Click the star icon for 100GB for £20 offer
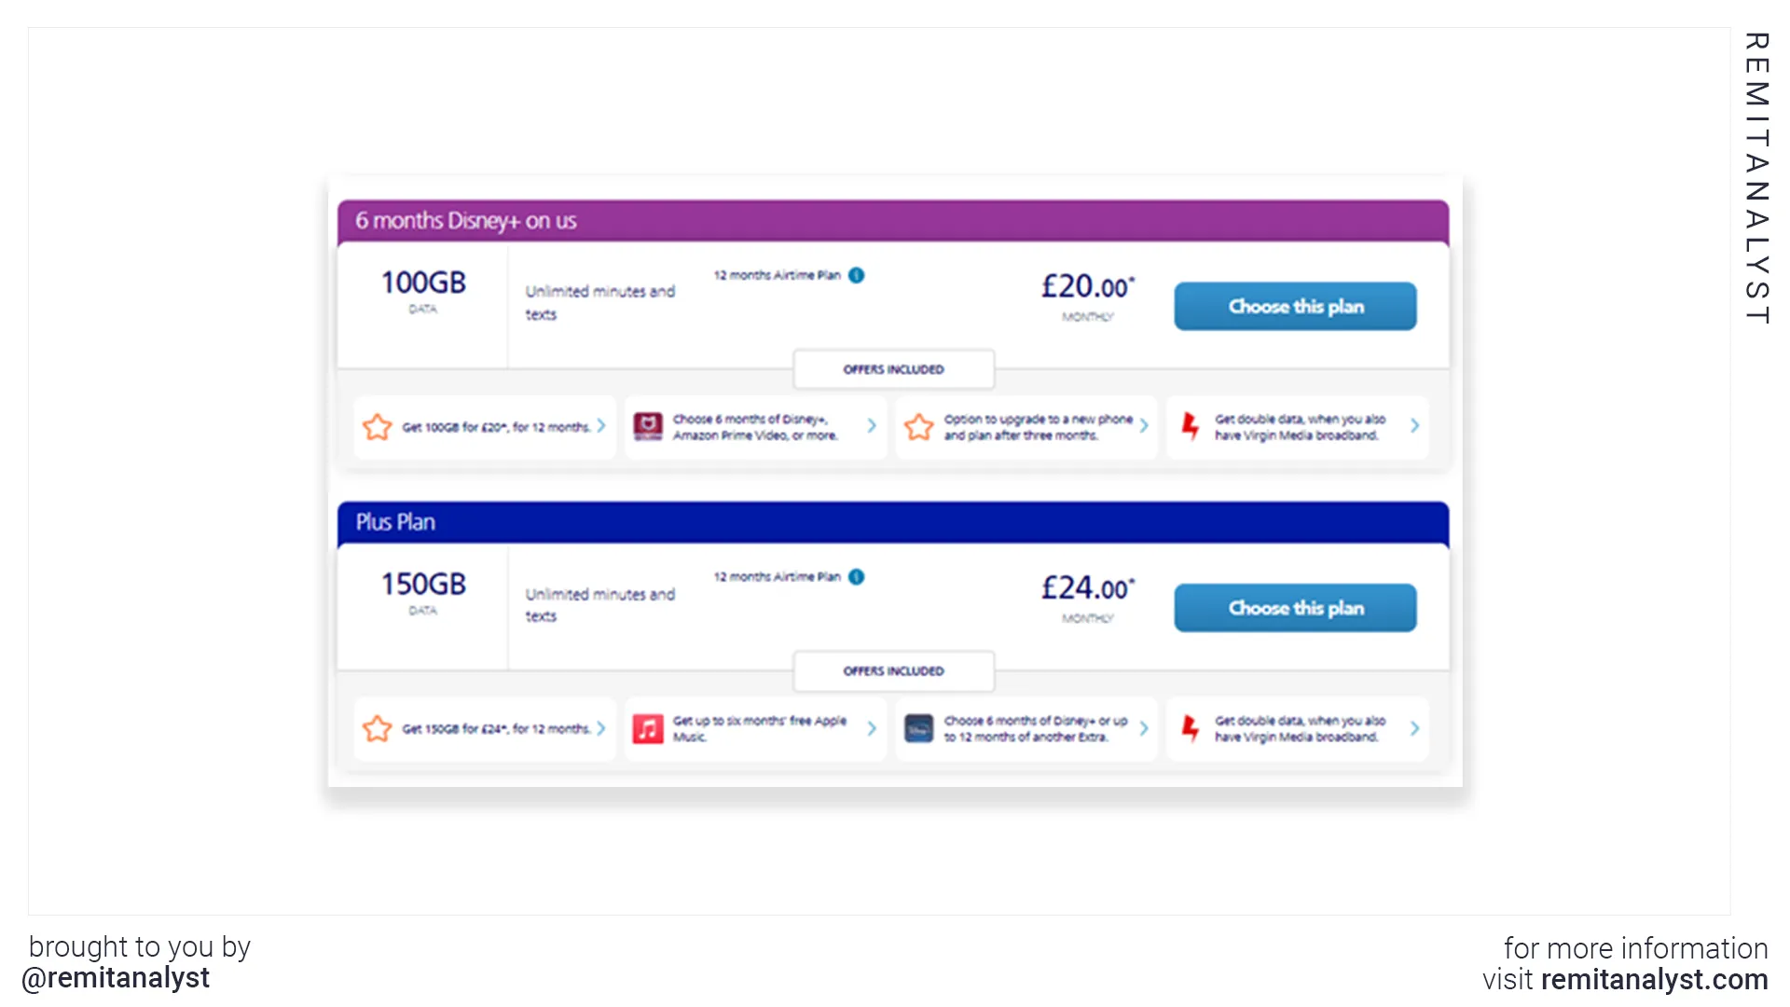 [x=377, y=427]
